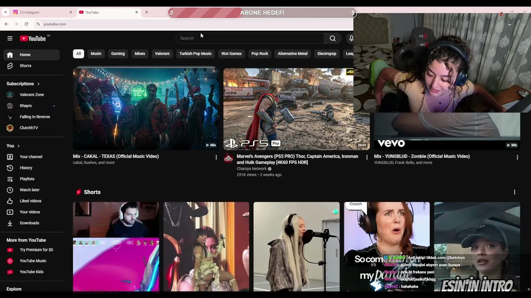Open the Short with the gamer in headphones
This screenshot has height=298, width=531.
116,247
